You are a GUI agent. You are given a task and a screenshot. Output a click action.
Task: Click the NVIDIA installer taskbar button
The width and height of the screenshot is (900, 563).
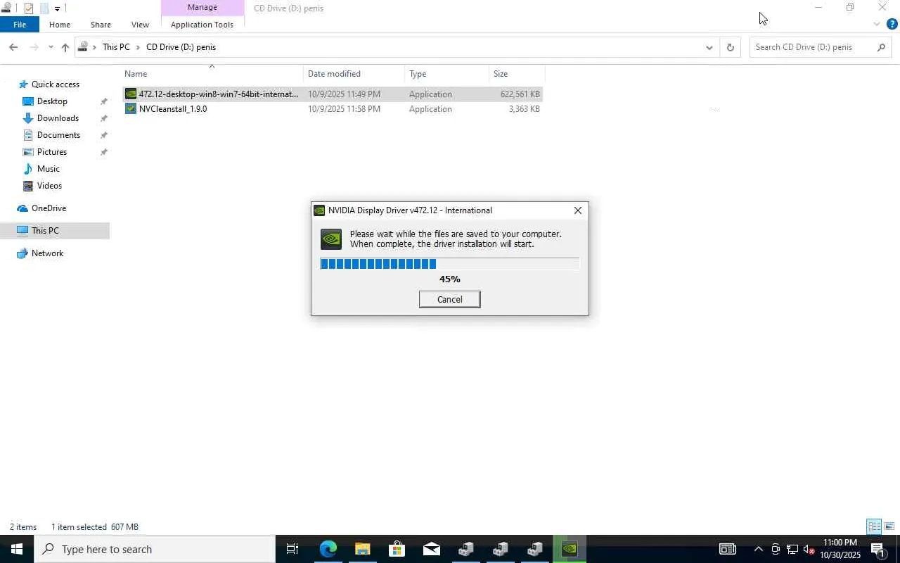tap(570, 549)
